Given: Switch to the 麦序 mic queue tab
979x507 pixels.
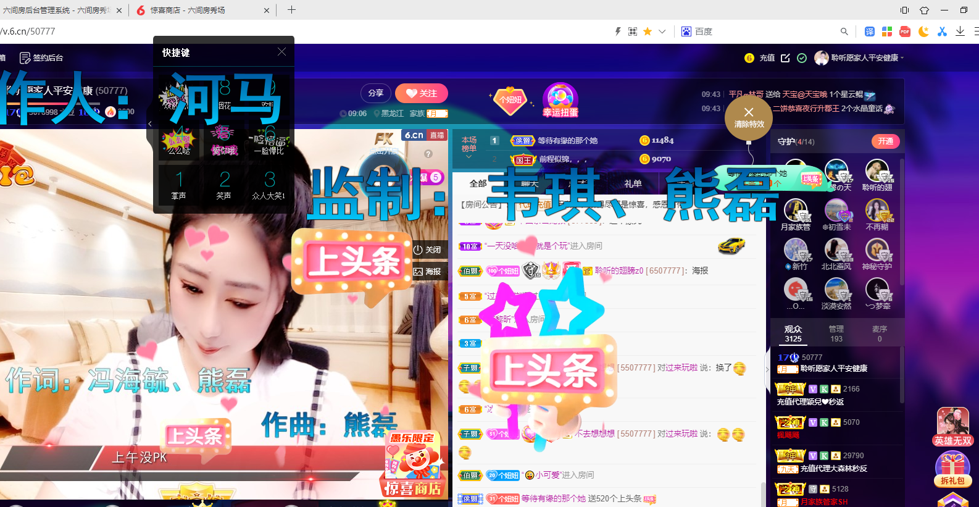Looking at the screenshot, I should click(880, 333).
